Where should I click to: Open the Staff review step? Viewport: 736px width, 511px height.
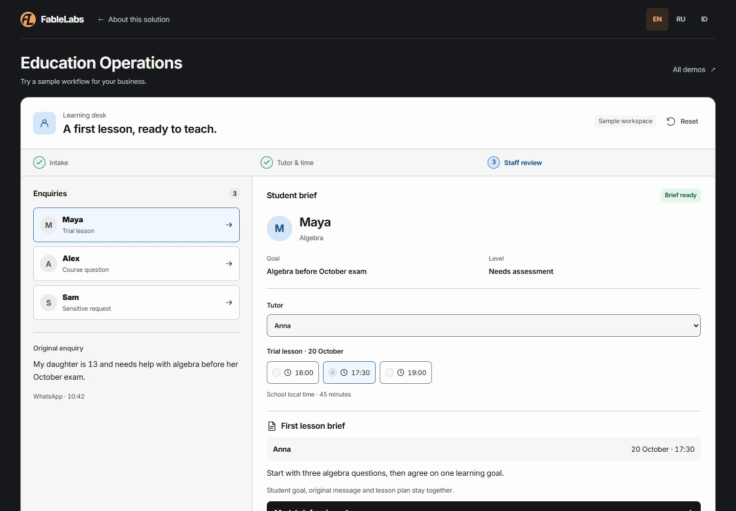(x=515, y=162)
